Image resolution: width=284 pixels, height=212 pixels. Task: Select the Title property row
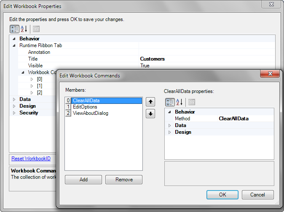coord(147,59)
